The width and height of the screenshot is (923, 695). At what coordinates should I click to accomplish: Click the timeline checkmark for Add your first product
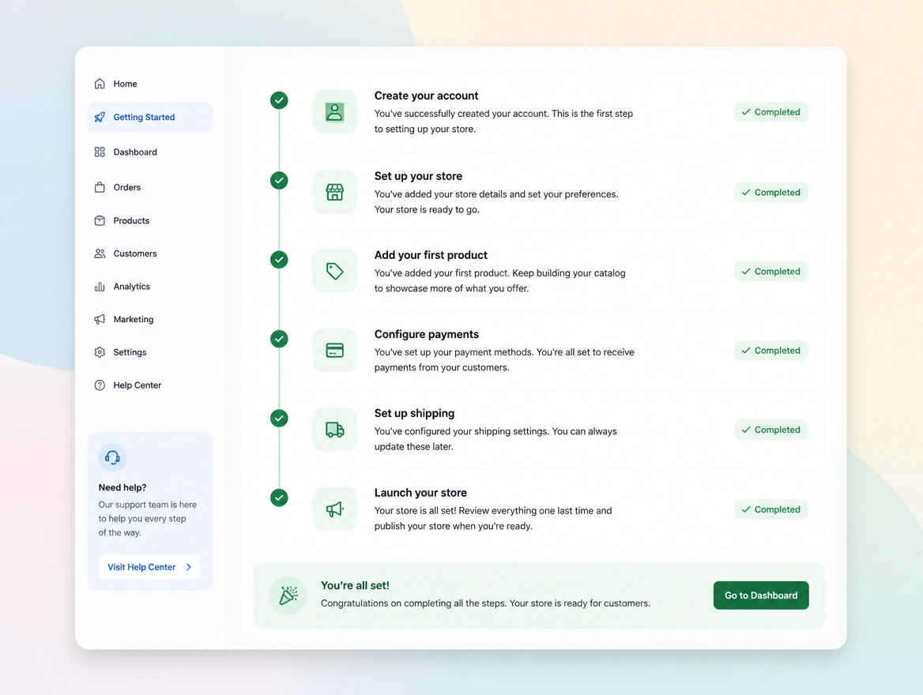(x=279, y=260)
